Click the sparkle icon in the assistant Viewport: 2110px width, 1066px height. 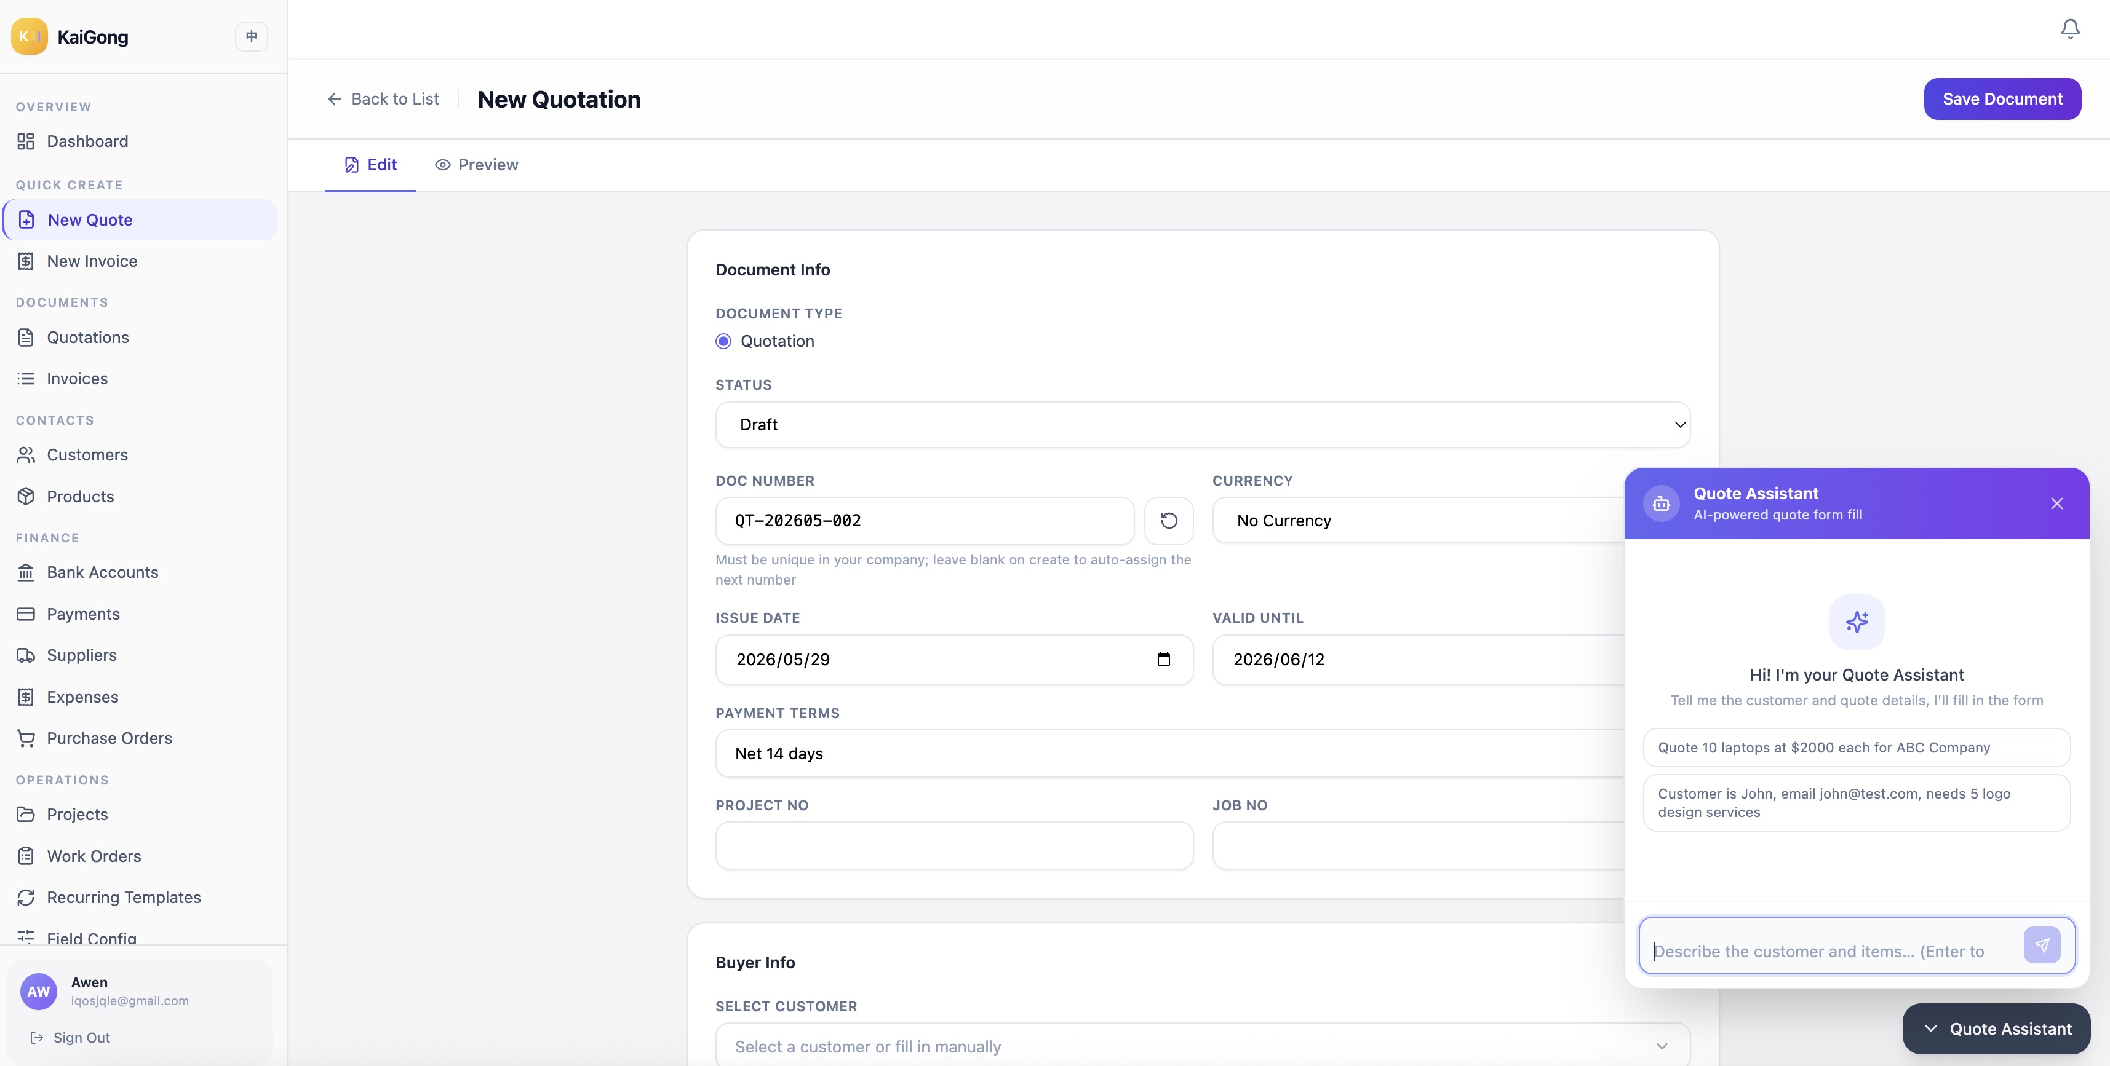[1857, 622]
